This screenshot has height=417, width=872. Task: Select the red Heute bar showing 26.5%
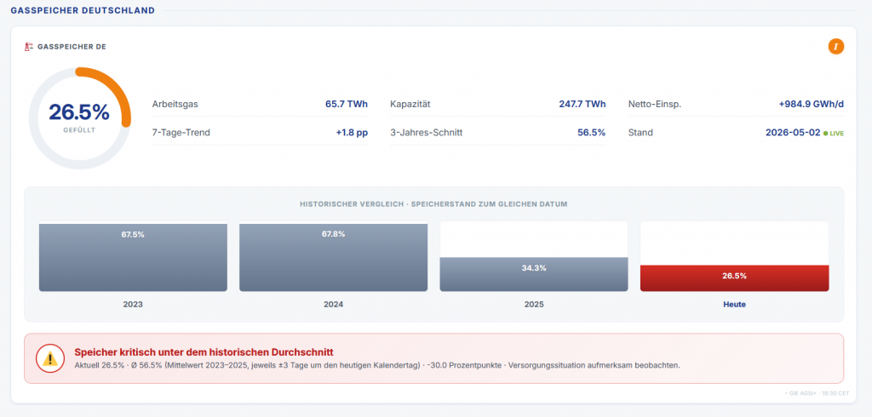735,278
